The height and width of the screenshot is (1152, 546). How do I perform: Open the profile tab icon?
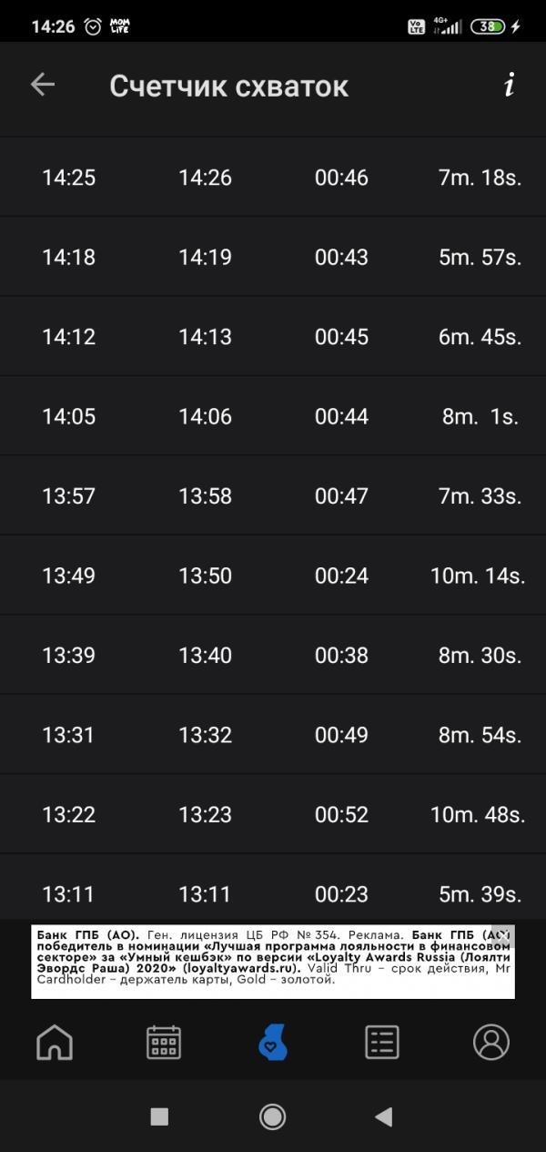coord(491,1042)
